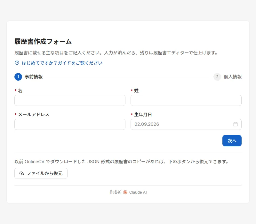Click the help question-mark icon beside guide link
The width and height of the screenshot is (256, 224).
pos(17,63)
